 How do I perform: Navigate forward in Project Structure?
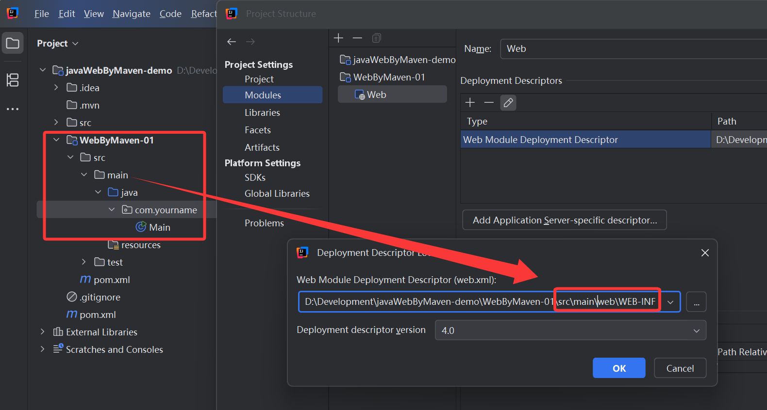coord(250,42)
